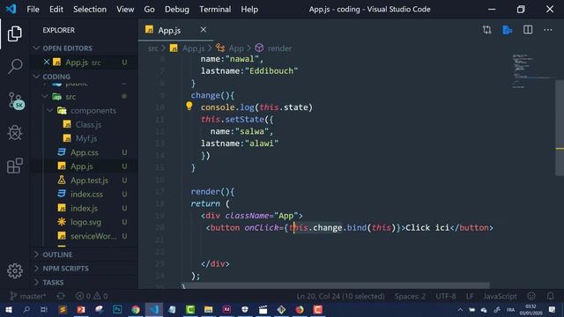Viewport: 564px width, 317px height.
Task: Click the Synchronize Changes icon in status bar
Action: (x=61, y=296)
